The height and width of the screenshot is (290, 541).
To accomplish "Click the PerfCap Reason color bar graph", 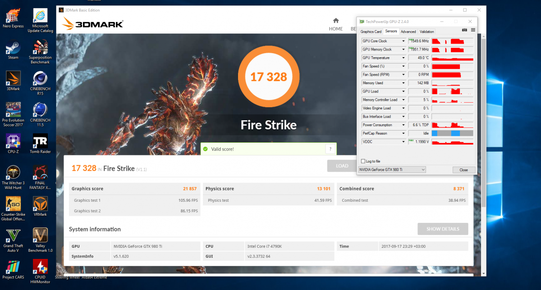I will 452,133.
